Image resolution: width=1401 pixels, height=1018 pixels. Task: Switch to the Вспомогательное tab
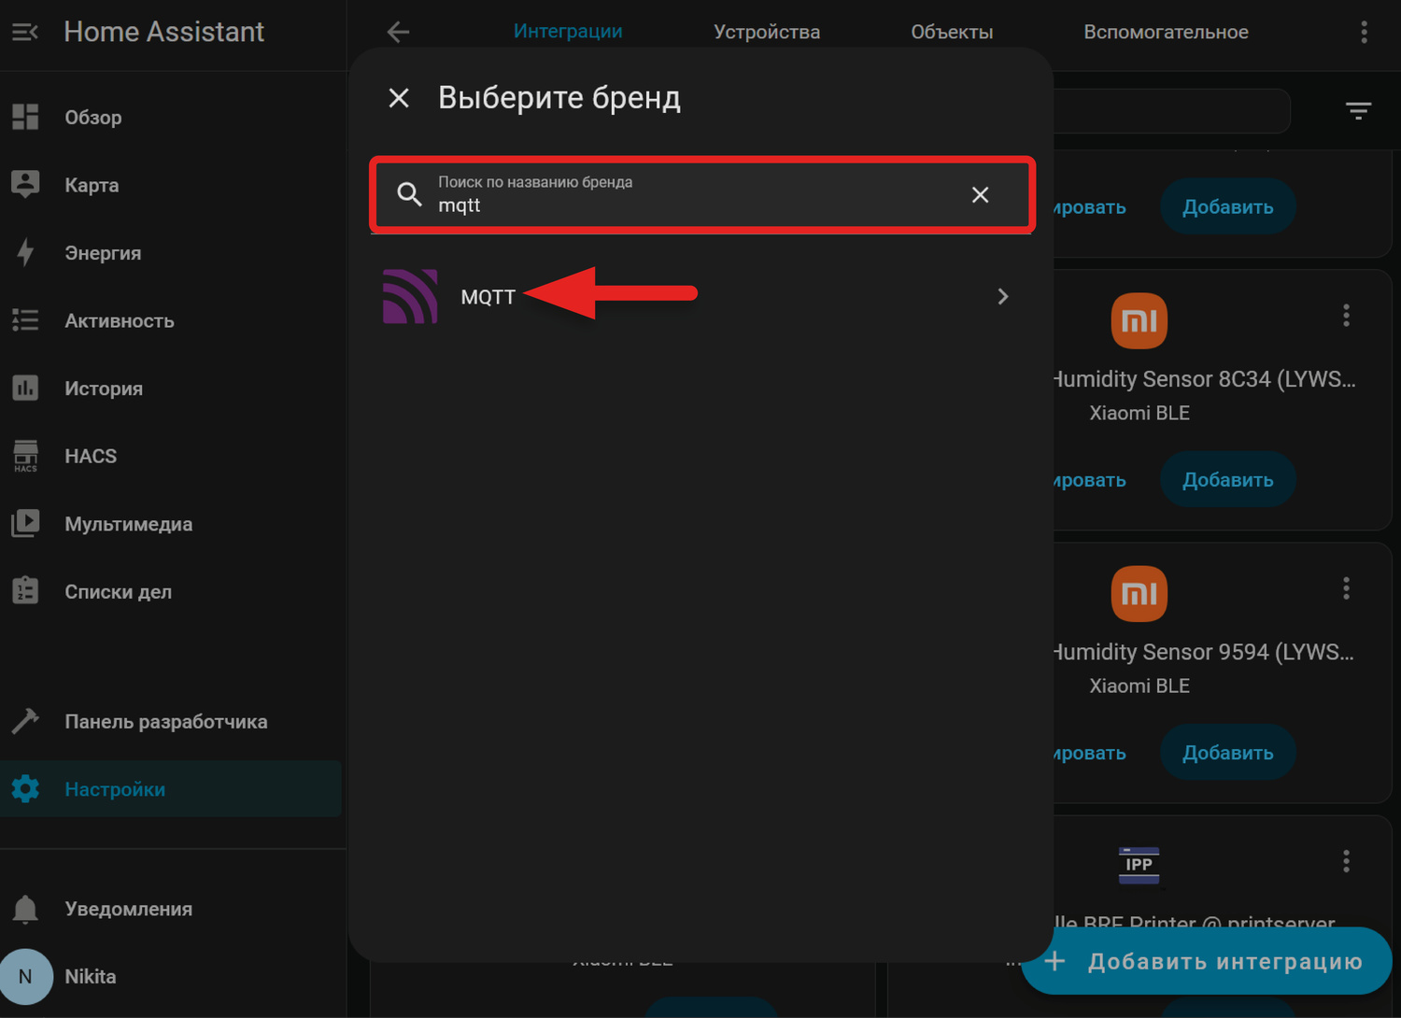(1165, 31)
